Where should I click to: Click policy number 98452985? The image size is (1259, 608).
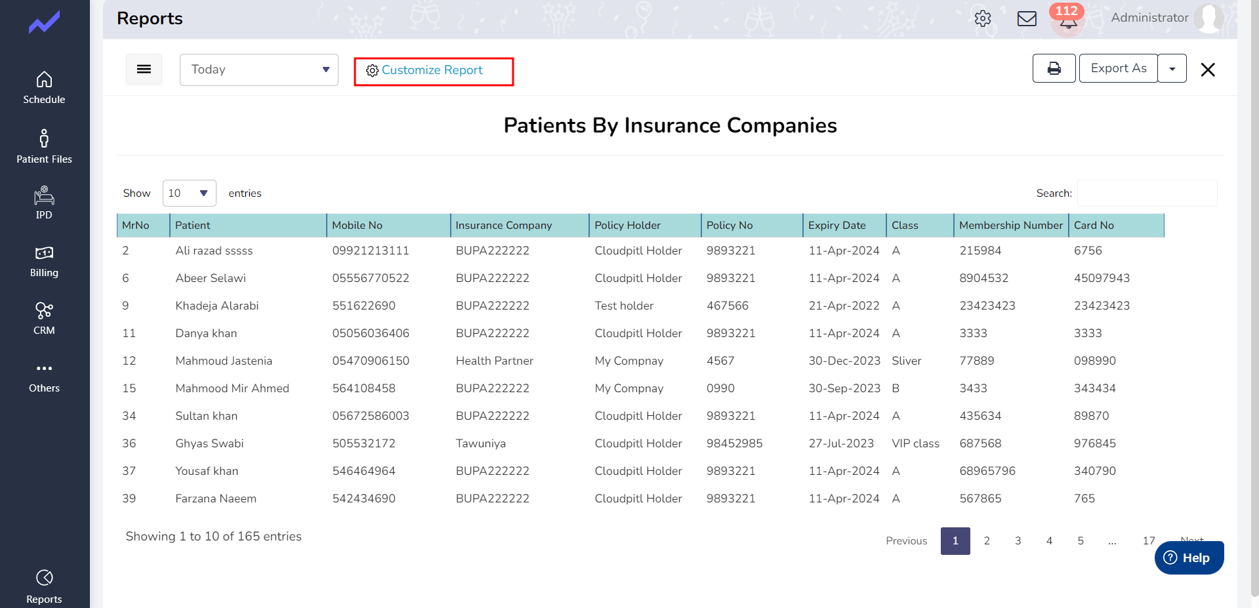[x=734, y=443]
